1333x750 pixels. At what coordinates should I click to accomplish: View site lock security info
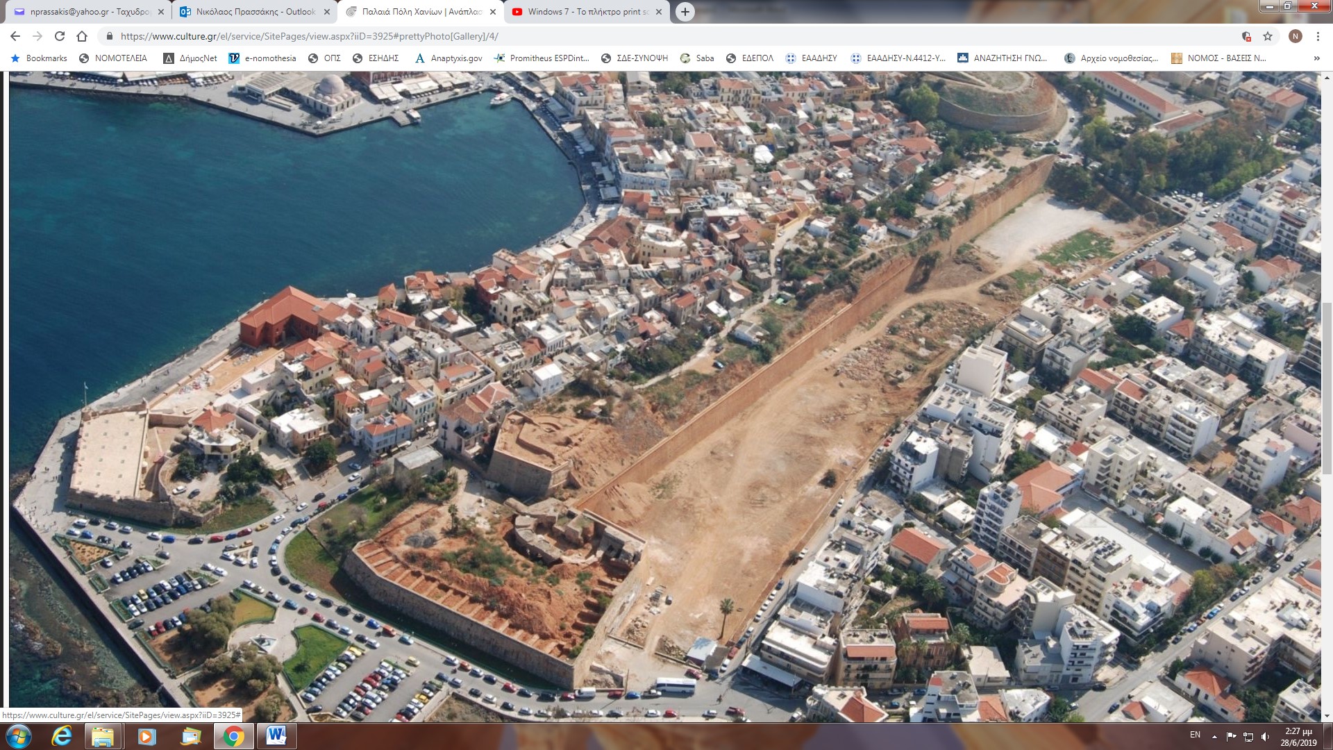(109, 36)
